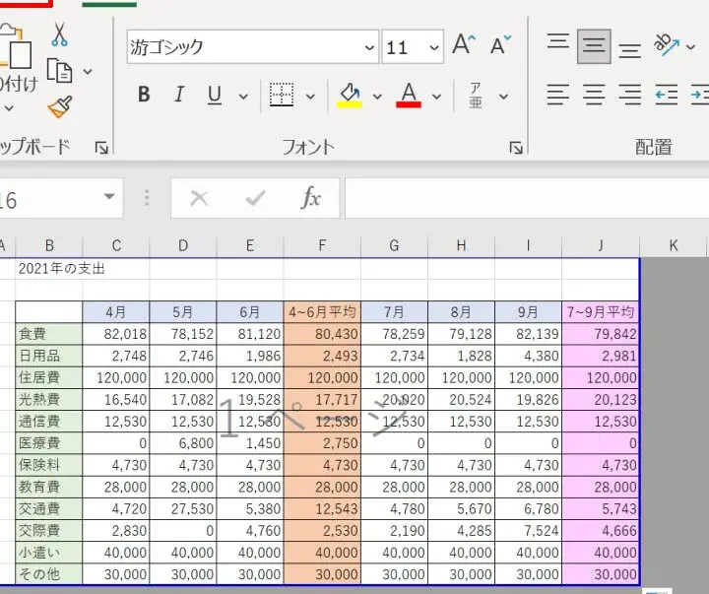
Task: Open the 游ゴシック font name dropdown
Action: pyautogui.click(x=370, y=47)
